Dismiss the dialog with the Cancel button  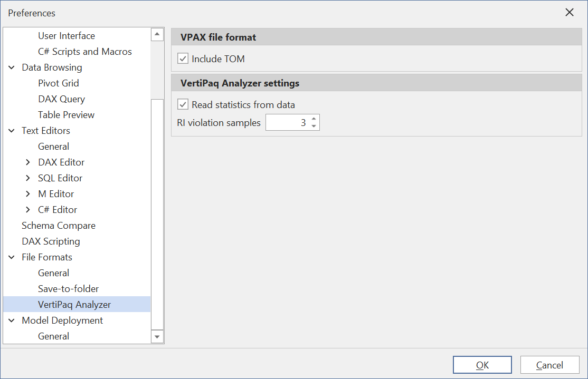pos(549,364)
